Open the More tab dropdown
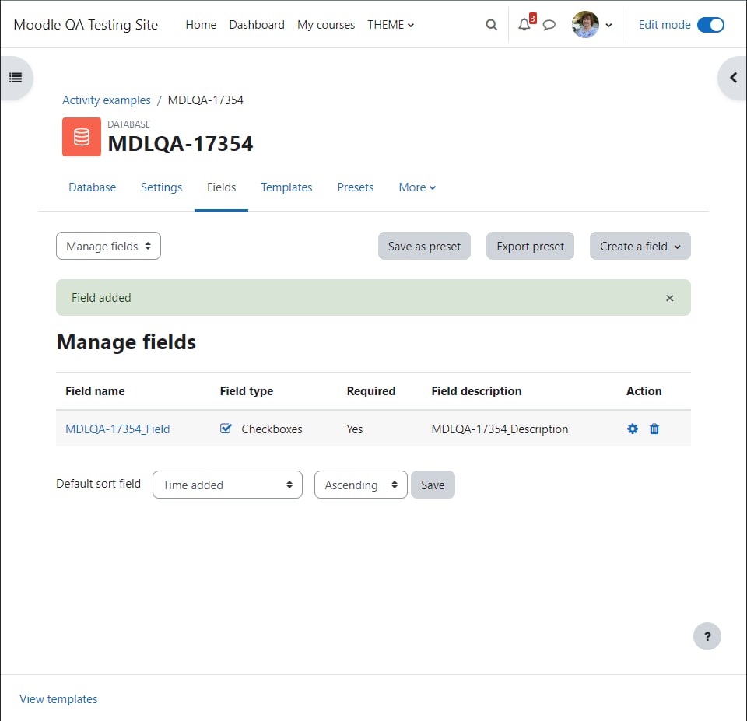Viewport: 747px width, 721px height. (x=417, y=187)
